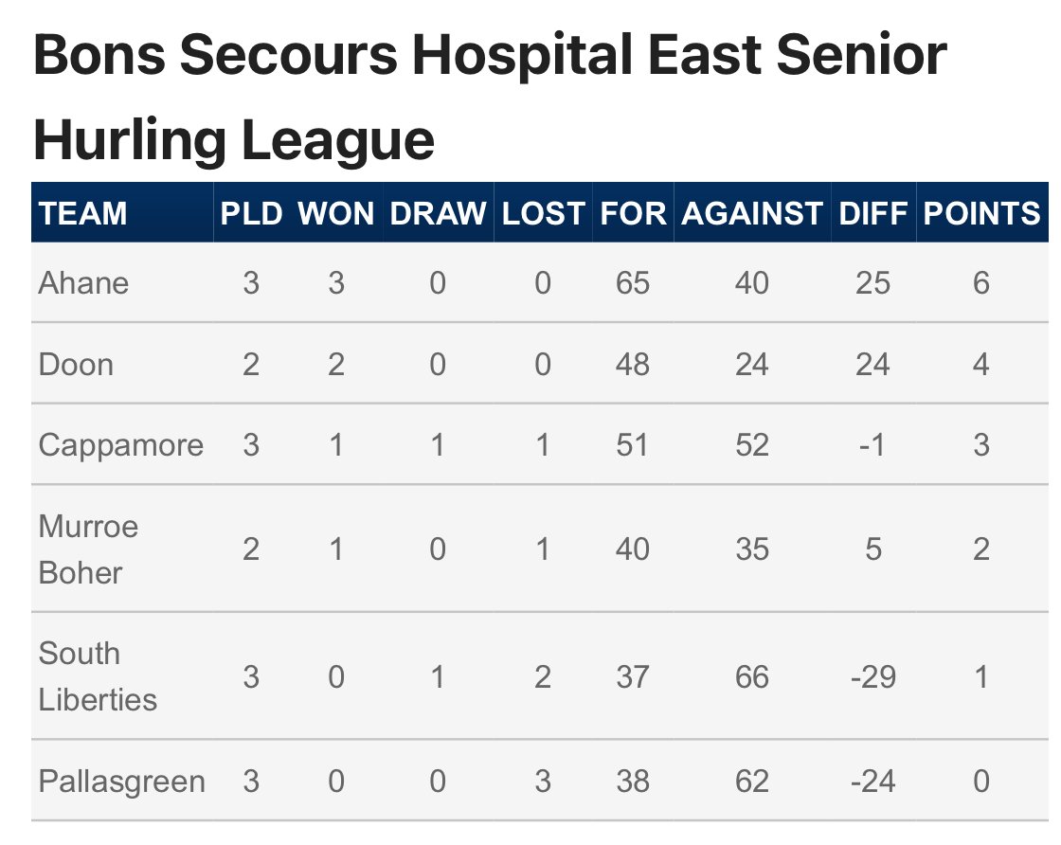Select the DIFF column header
The height and width of the screenshot is (845, 1061).
(872, 214)
